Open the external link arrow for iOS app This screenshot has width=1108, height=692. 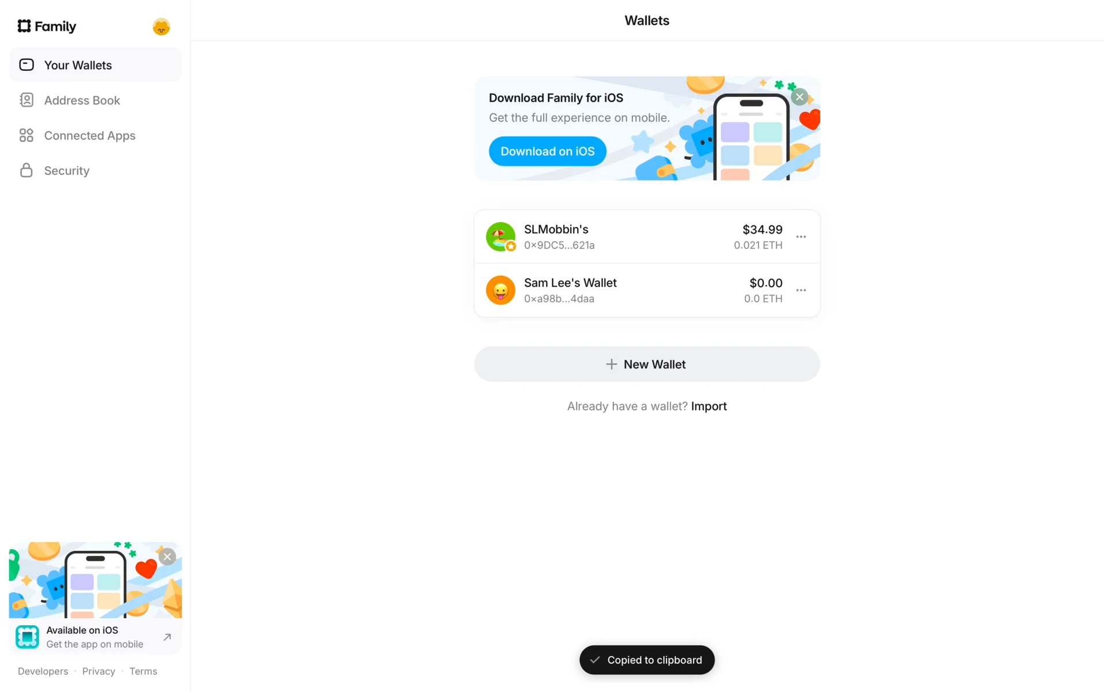pyautogui.click(x=167, y=637)
